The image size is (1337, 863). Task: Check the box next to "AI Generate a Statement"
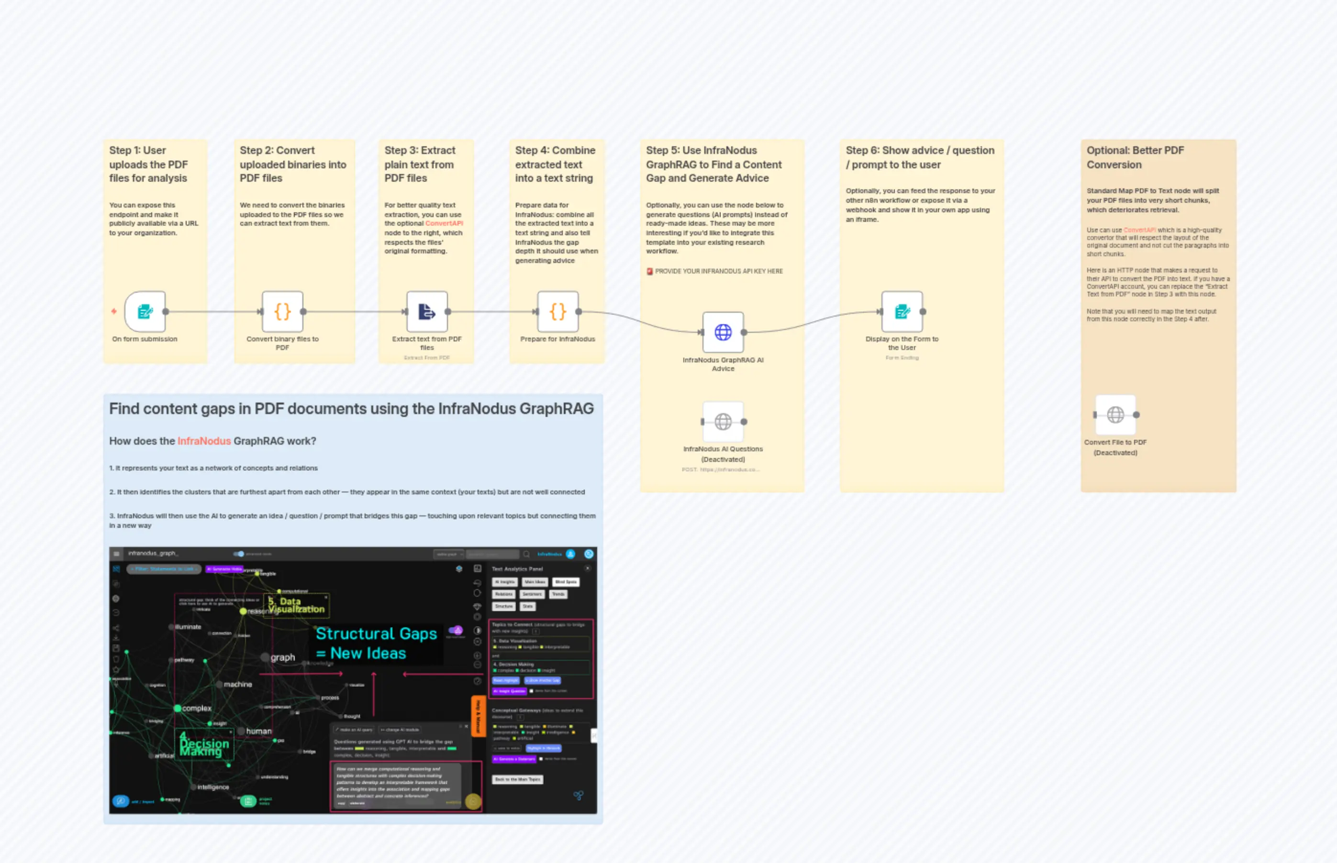click(x=541, y=759)
